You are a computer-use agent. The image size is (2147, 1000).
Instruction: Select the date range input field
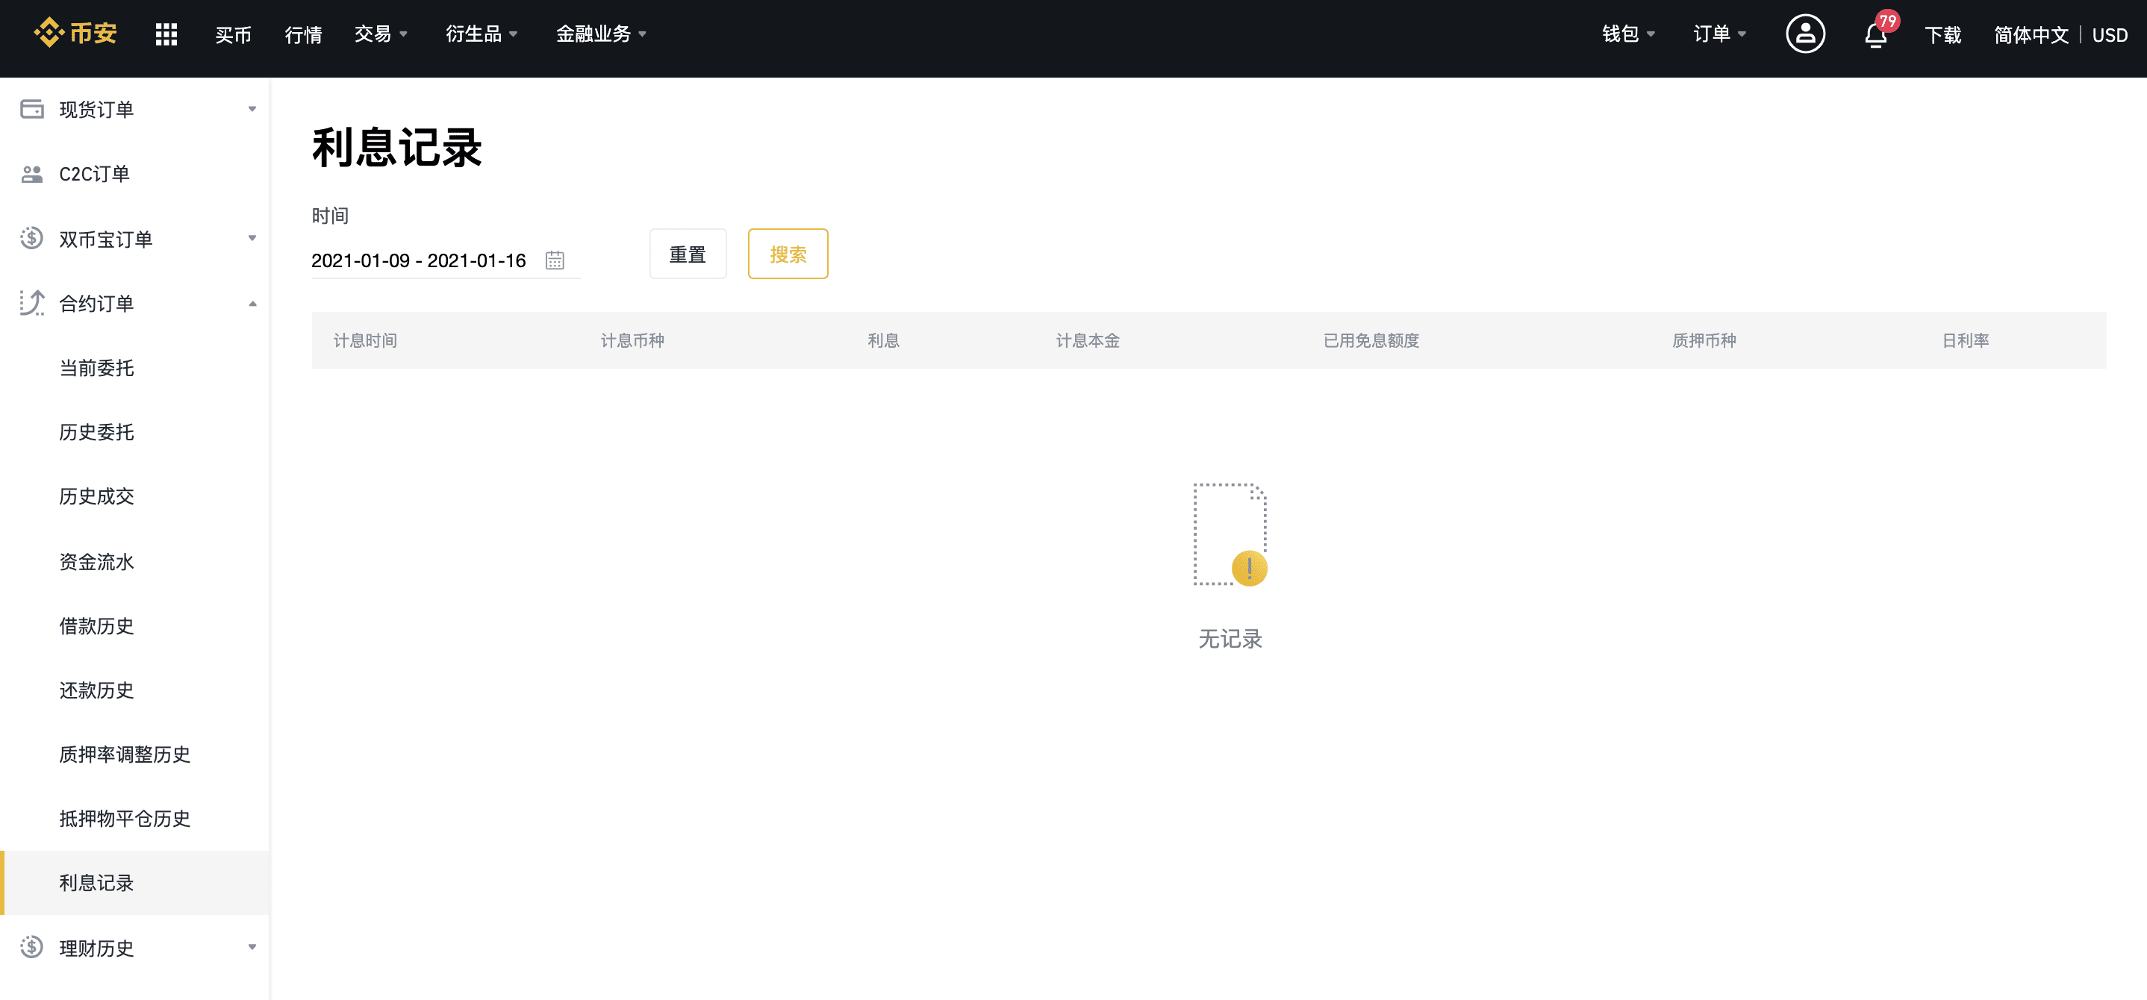click(445, 260)
